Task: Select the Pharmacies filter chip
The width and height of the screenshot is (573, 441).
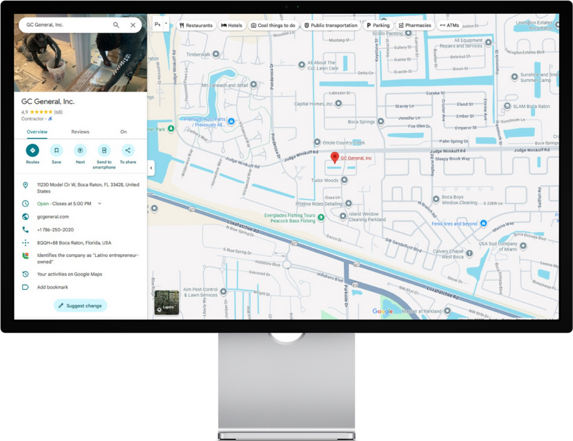Action: [415, 25]
